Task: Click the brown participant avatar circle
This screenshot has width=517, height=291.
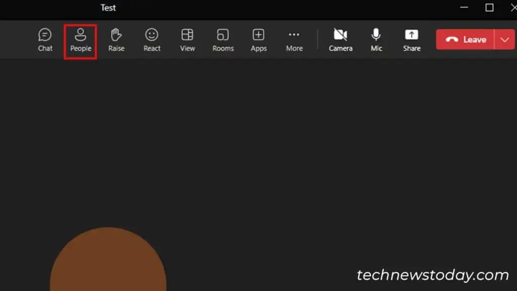Action: point(108,263)
